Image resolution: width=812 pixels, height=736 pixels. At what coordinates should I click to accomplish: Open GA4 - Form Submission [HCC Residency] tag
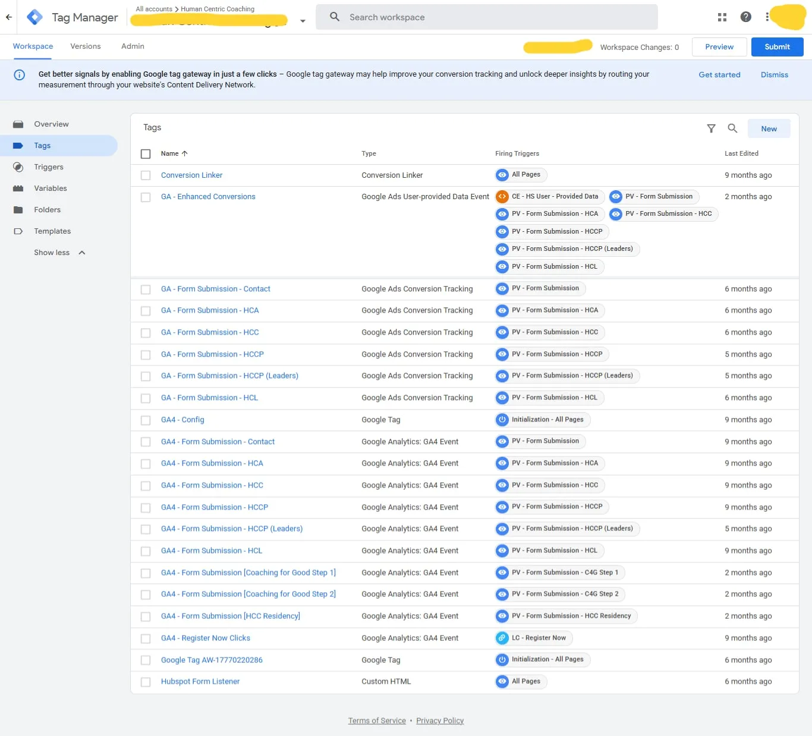pyautogui.click(x=231, y=617)
